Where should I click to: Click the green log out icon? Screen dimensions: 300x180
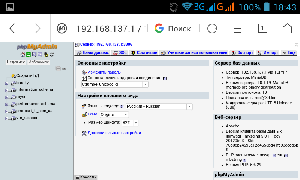tap(28, 55)
